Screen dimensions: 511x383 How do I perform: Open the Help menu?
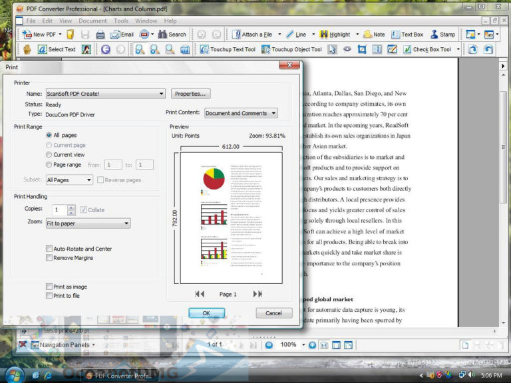pos(170,21)
